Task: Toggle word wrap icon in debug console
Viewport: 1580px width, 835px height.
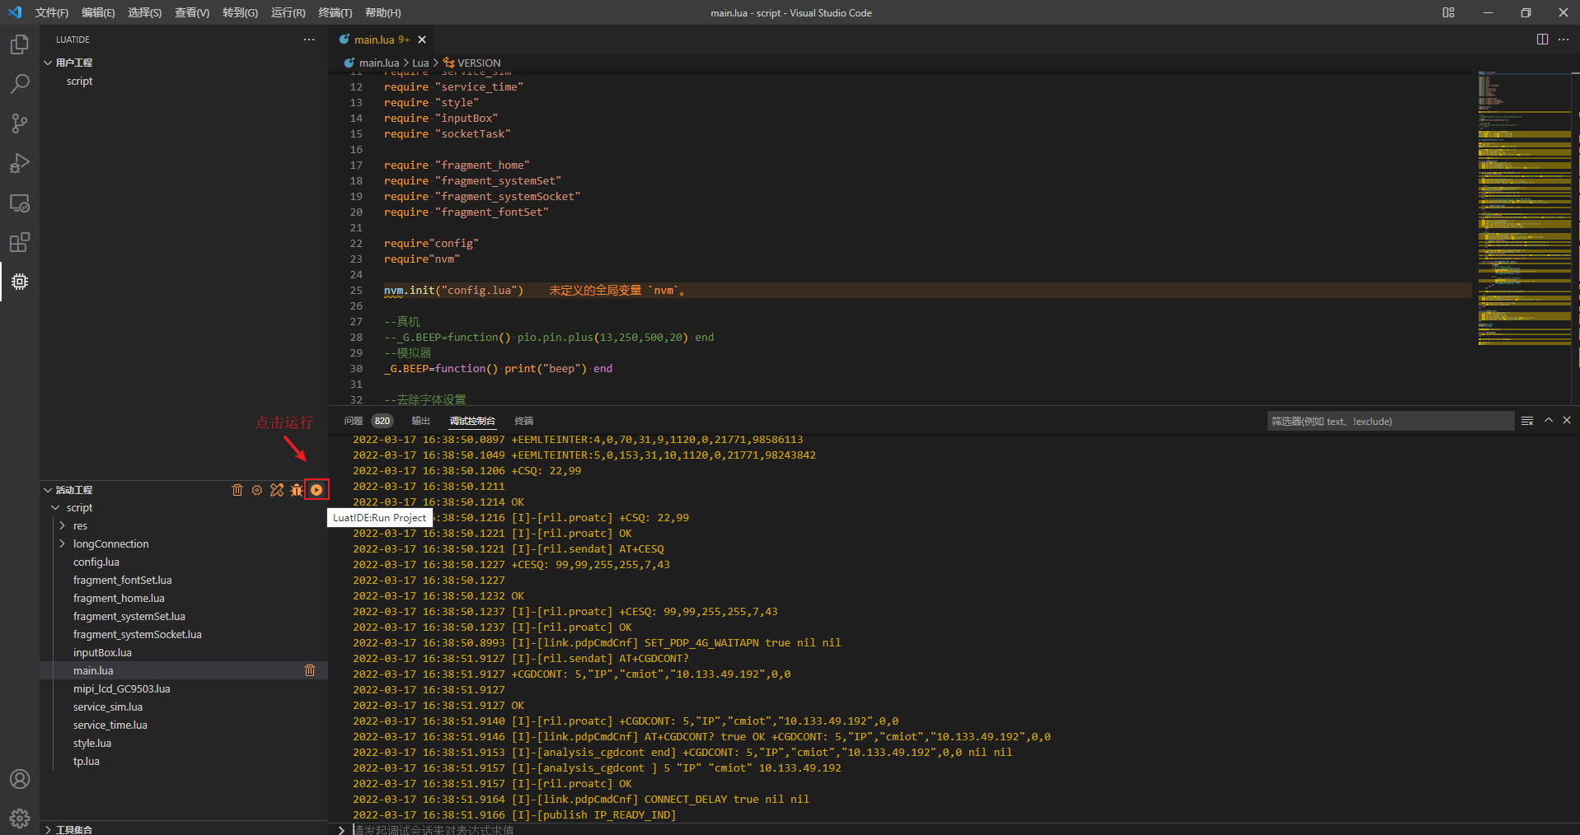Action: pos(1527,421)
